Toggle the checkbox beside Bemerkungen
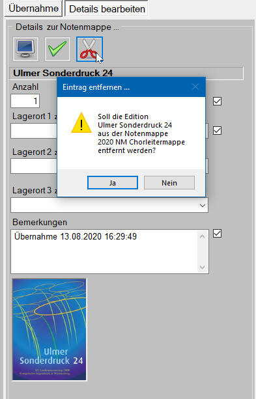Image resolution: width=256 pixels, height=399 pixels. coord(218,233)
